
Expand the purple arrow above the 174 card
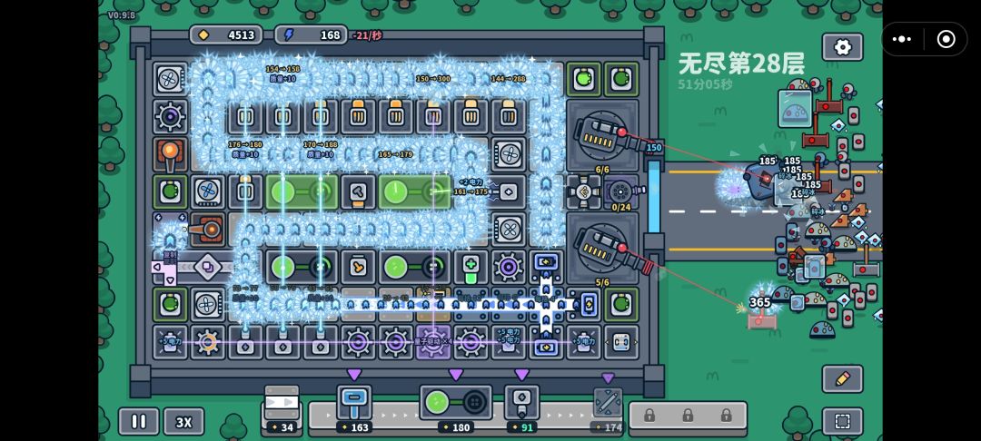[x=608, y=377]
